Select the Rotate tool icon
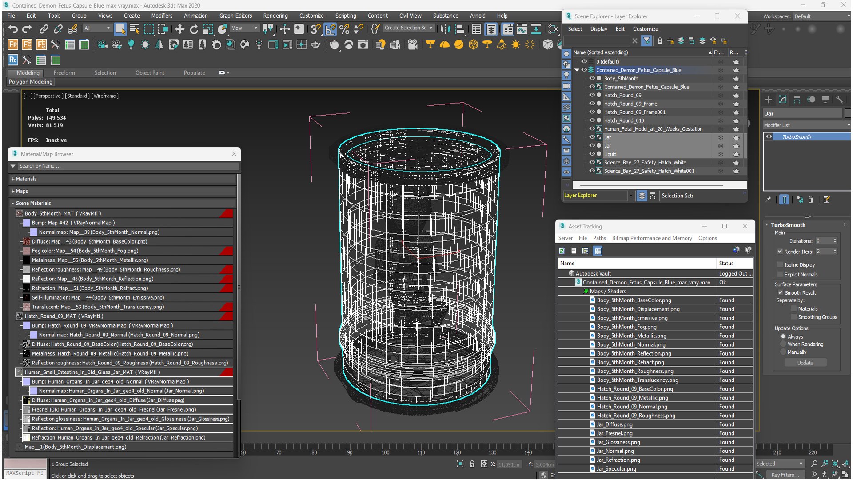853x480 pixels. 194,29
